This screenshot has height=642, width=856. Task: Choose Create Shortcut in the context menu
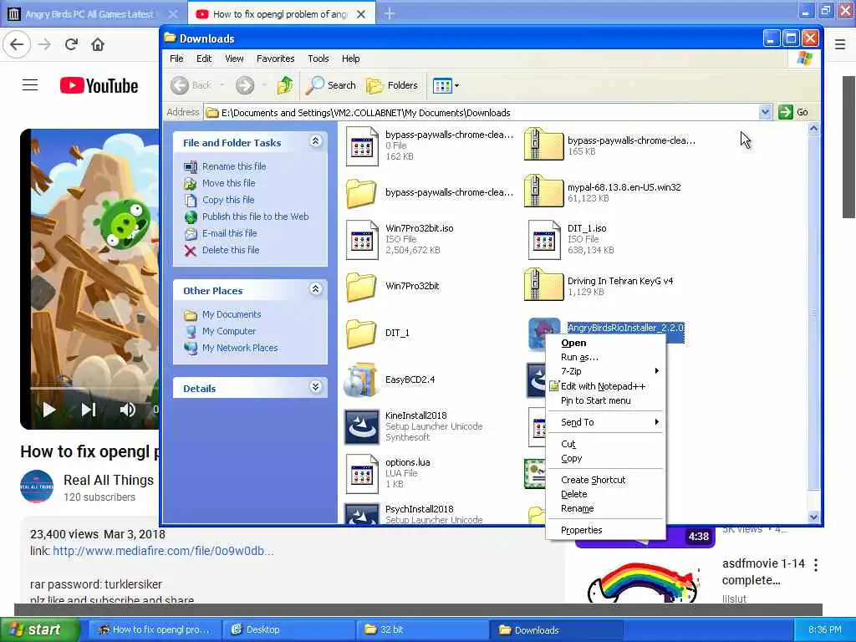(x=606, y=480)
